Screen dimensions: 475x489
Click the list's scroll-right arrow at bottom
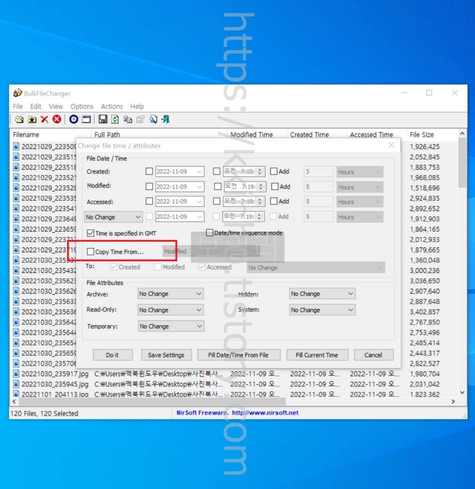(x=453, y=402)
